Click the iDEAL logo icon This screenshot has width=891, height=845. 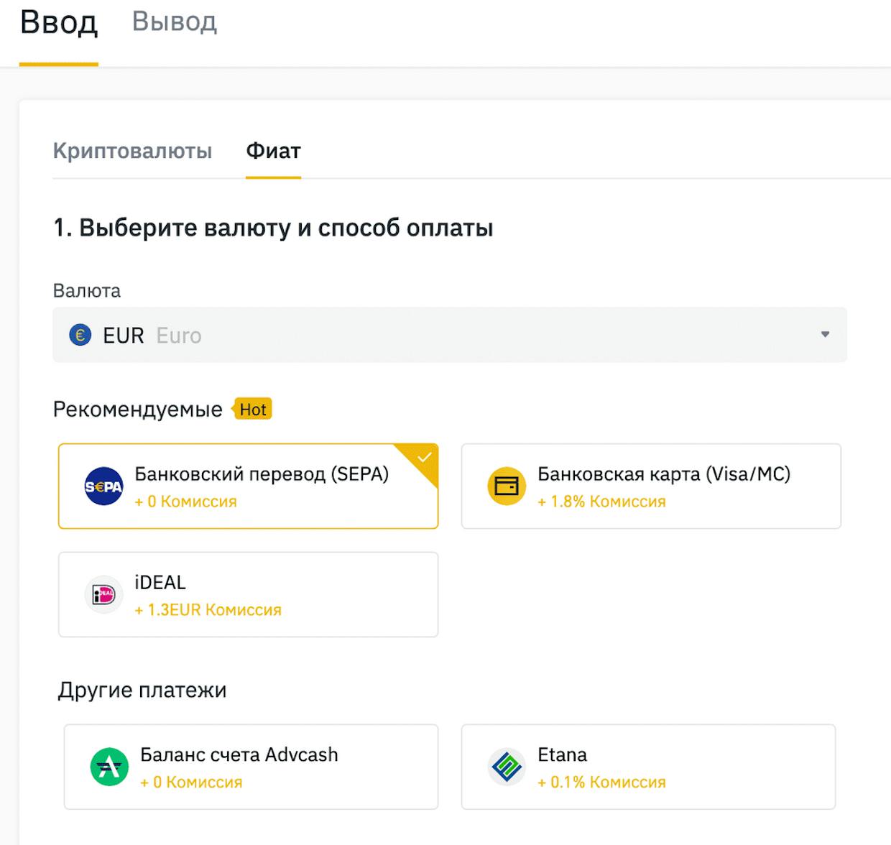click(x=103, y=595)
